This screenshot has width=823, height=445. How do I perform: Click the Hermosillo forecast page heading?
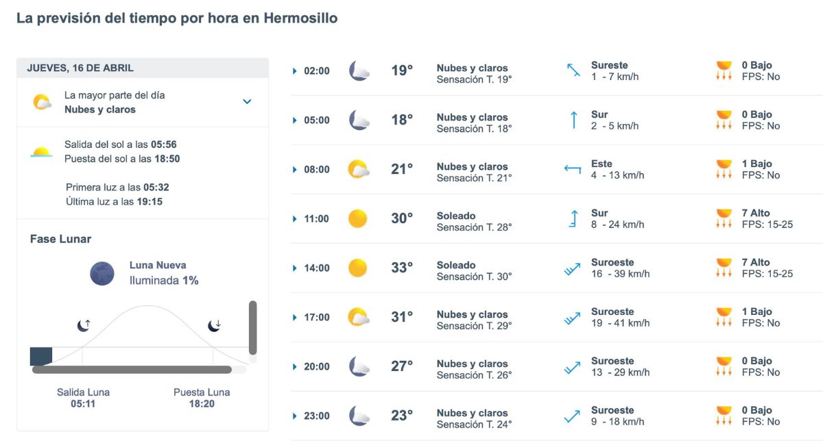pos(176,18)
